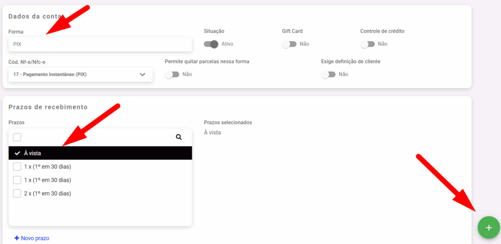Screen dimensions: 501x244
Task: Click the Forma input field containing PIX
Action: pos(100,44)
